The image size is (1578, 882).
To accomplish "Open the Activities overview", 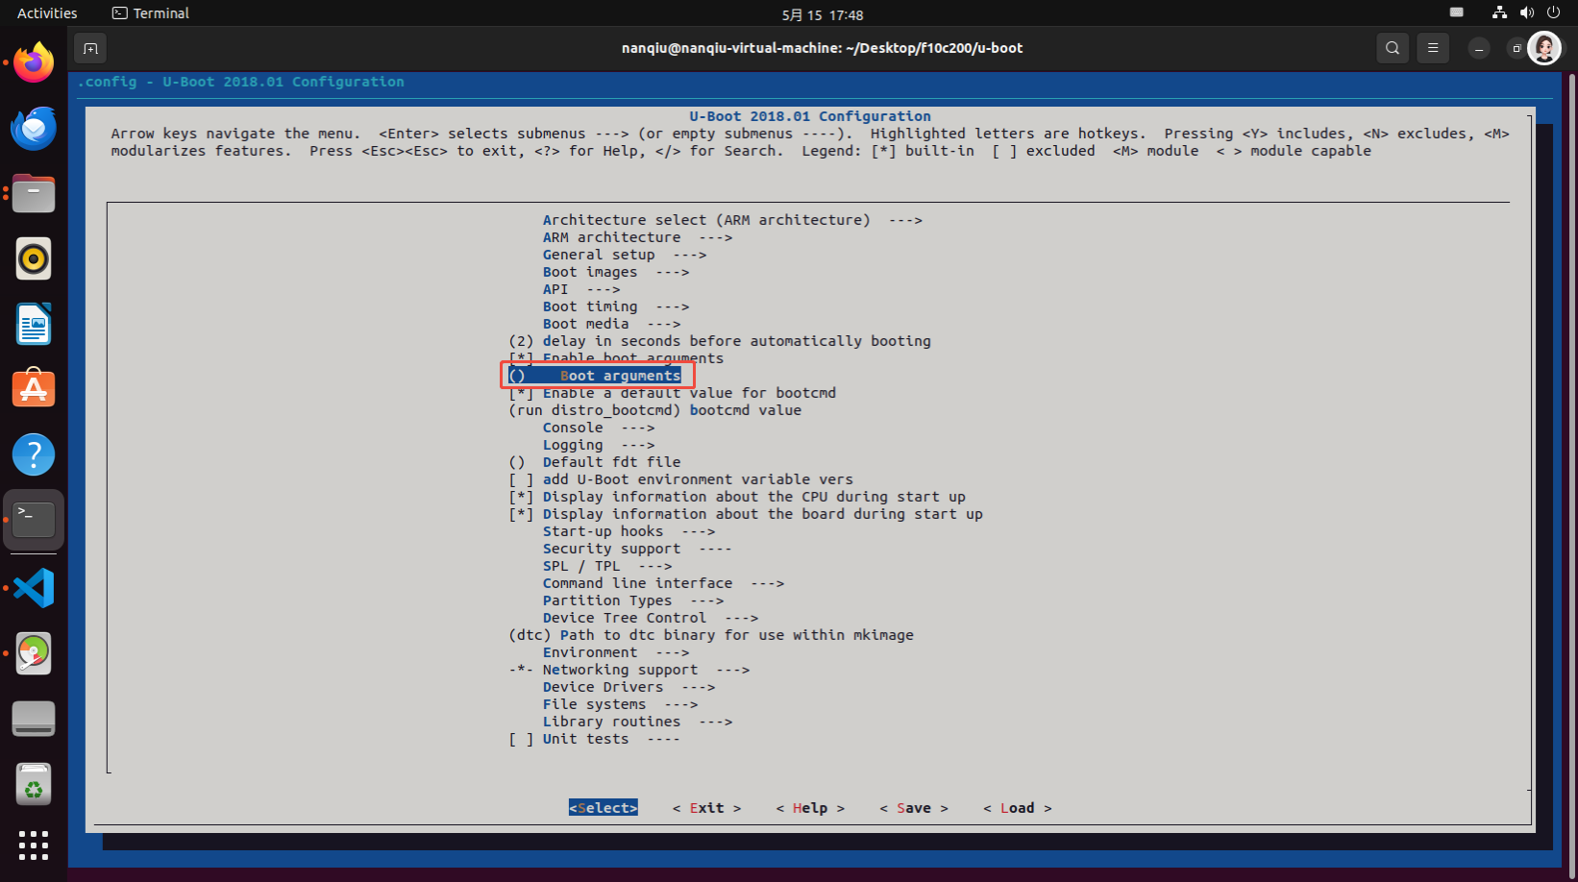I will 47,13.
